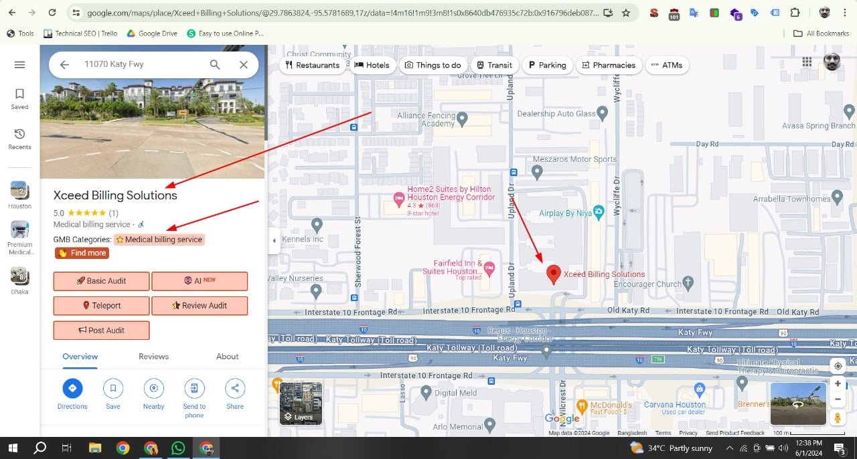Screen dimensions: 857x459
Task: Select the Transit chip
Action: [x=495, y=65]
